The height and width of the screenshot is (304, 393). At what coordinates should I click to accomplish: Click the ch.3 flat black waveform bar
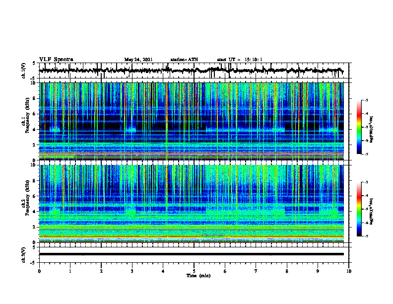pos(191,254)
